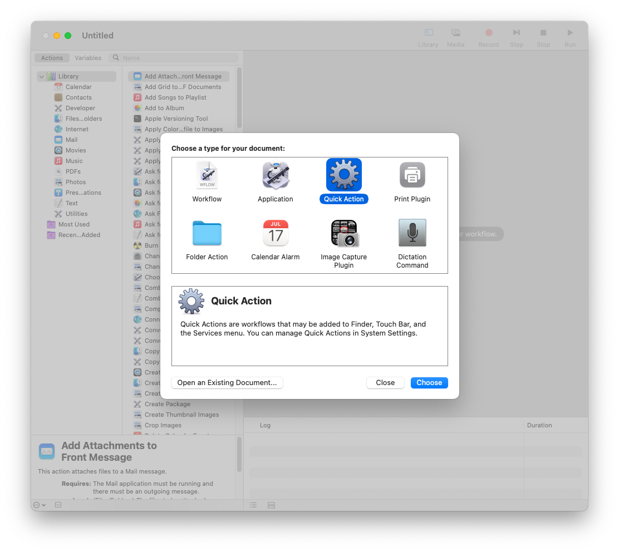Select Add Attachments to Front Message action
Viewport: 619px width, 552px height.
[x=179, y=77]
